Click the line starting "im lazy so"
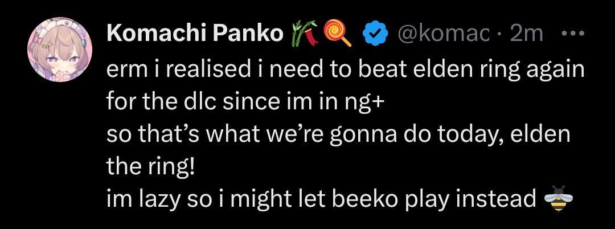 click(321, 200)
